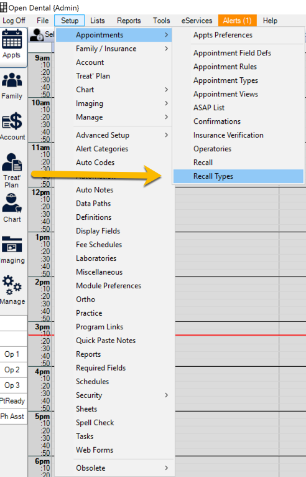Viewport: 306px width, 477px height.
Task: Click the Op 3 button
Action: click(13, 385)
